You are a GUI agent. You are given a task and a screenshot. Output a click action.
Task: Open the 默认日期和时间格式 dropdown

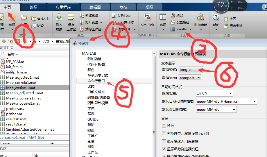pos(227,101)
